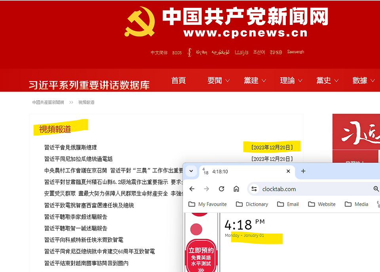Go back in the clocktab browser window
The width and height of the screenshot is (380, 272).
[x=192, y=189]
